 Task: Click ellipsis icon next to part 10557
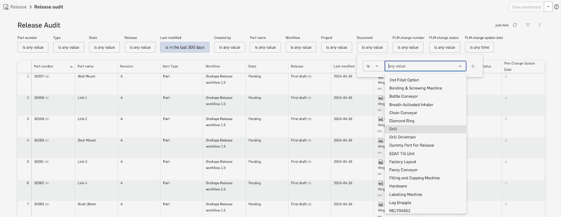pyautogui.click(x=47, y=76)
